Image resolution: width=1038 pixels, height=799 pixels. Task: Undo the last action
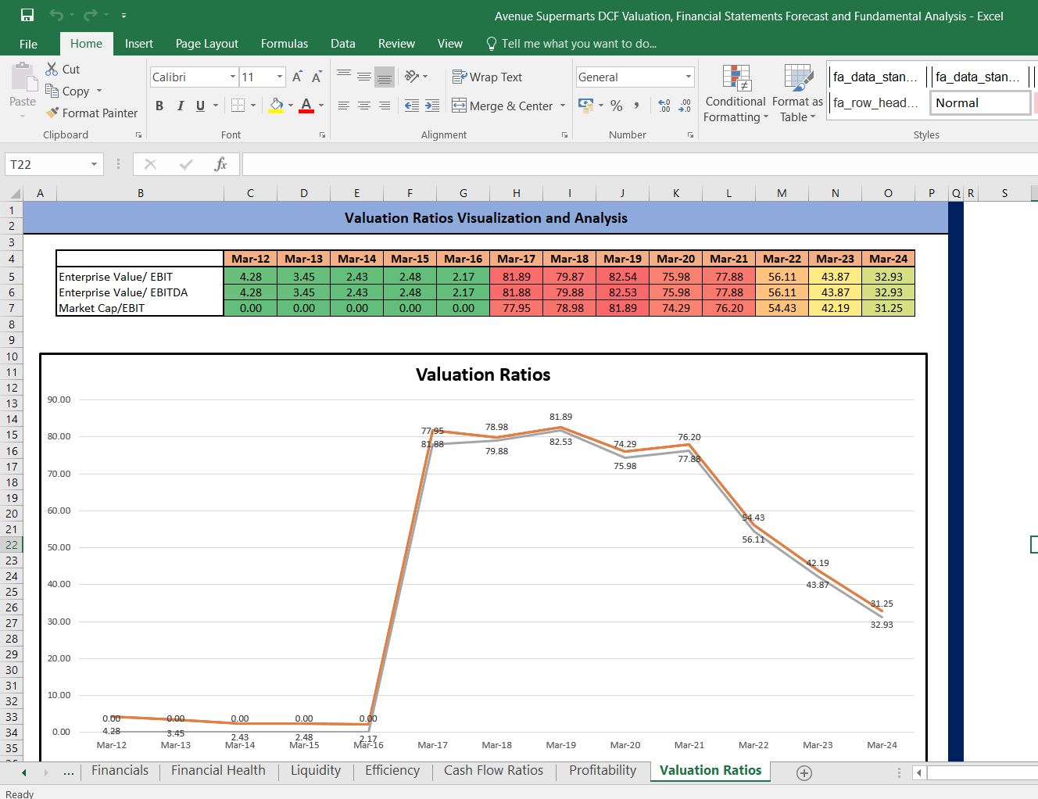(x=55, y=15)
